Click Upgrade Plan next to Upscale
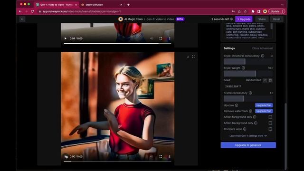 point(264,105)
